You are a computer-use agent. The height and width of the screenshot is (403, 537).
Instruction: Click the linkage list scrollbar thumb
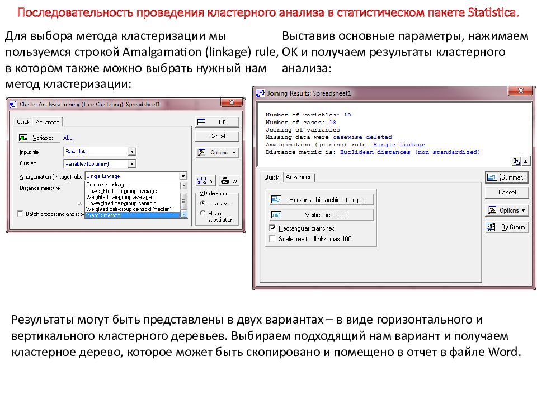click(183, 201)
